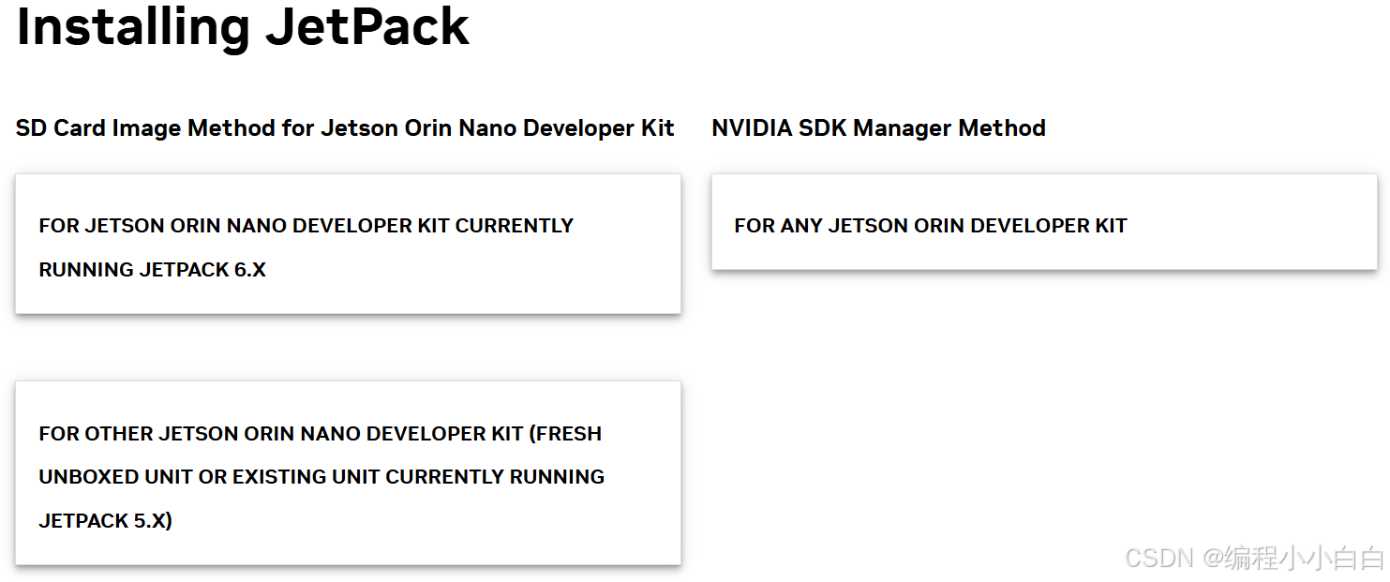Open instructions for kits currently running JetPack 6.x
The width and height of the screenshot is (1390, 582).
click(x=347, y=245)
